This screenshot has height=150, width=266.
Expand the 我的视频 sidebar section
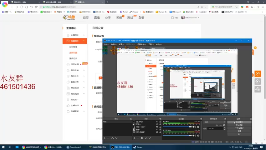(84, 94)
